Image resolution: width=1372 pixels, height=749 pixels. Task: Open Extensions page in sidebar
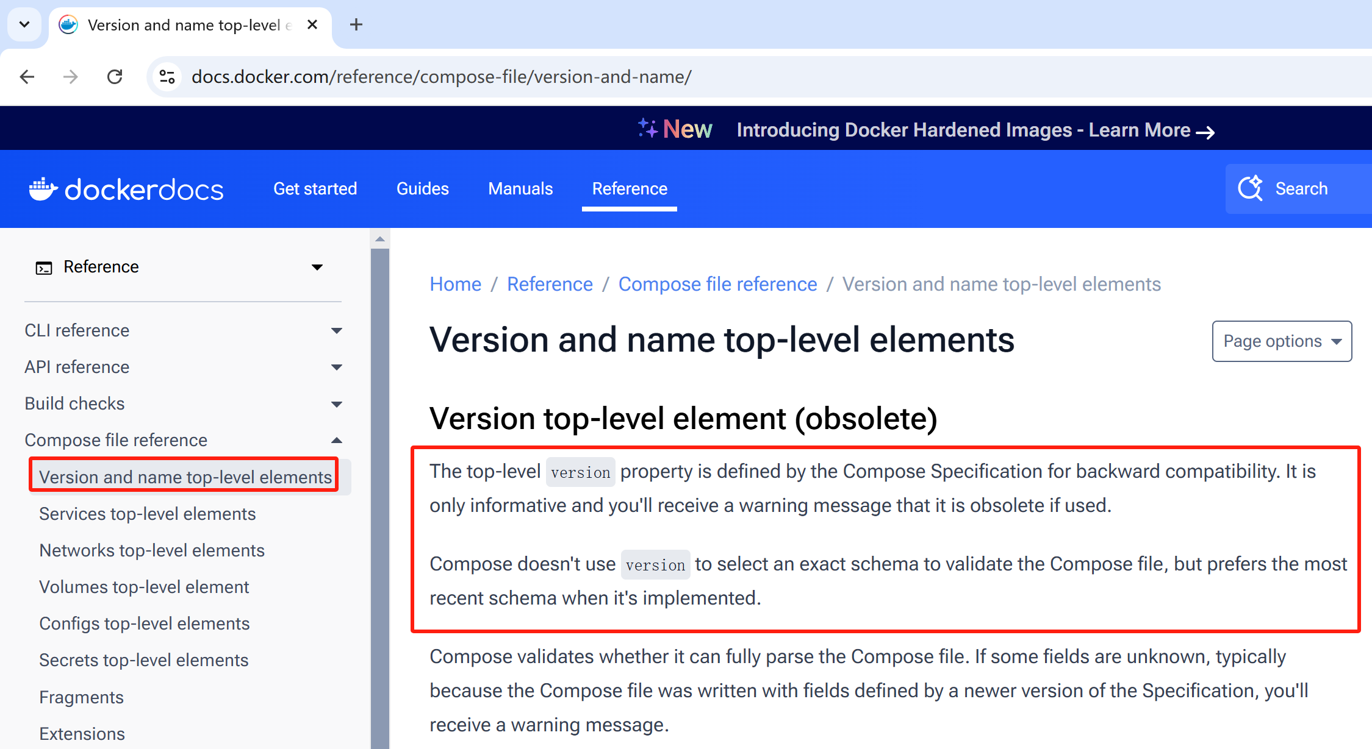82,734
